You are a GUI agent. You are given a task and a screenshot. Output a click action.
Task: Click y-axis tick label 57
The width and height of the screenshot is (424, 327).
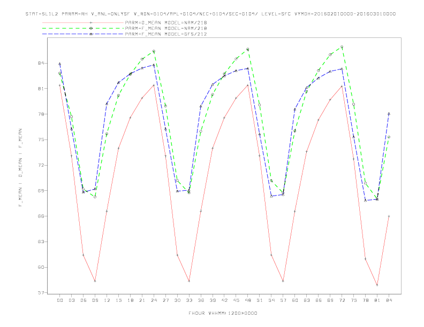(41, 293)
